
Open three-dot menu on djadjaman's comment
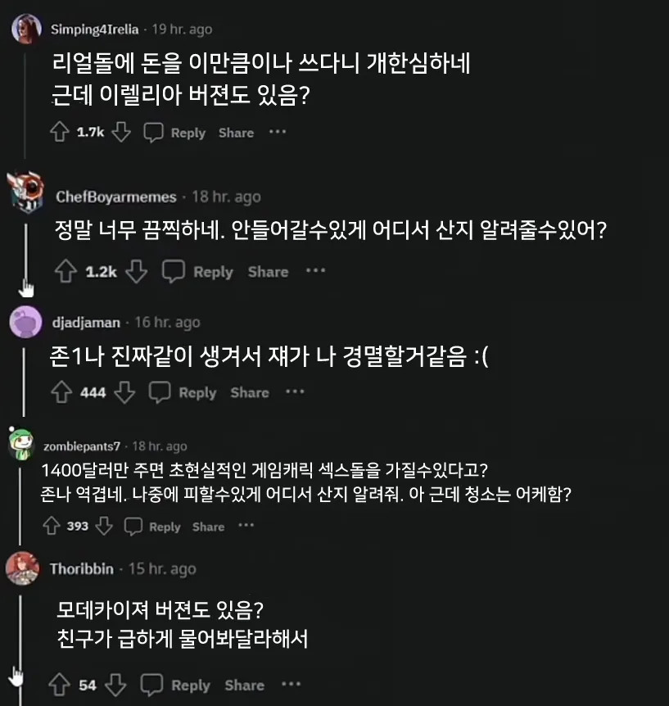tap(295, 392)
